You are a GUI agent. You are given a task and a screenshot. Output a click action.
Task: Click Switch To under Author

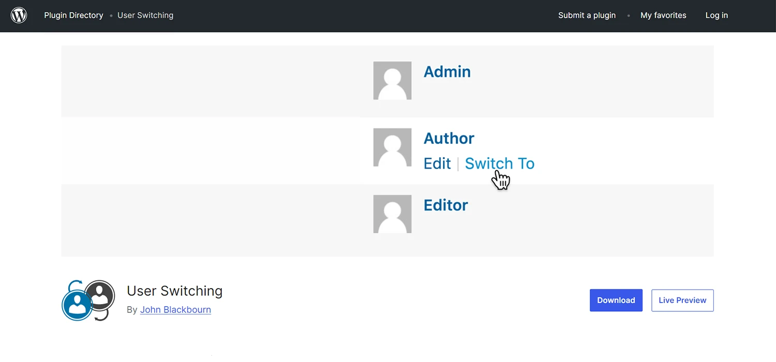coord(499,163)
